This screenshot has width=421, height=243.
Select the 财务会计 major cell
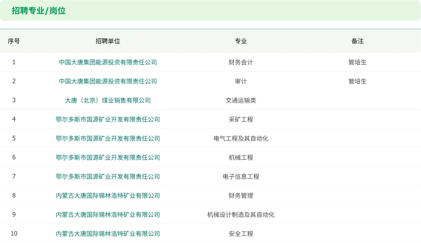(x=241, y=62)
